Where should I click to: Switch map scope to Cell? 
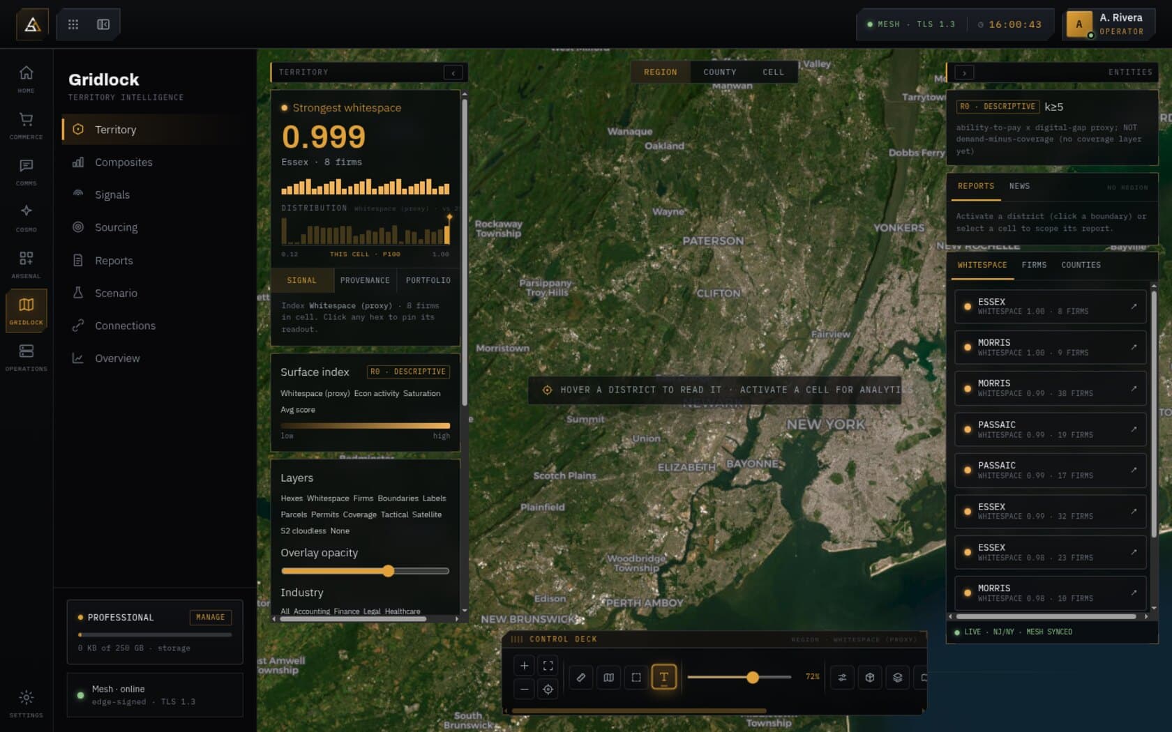pyautogui.click(x=773, y=73)
